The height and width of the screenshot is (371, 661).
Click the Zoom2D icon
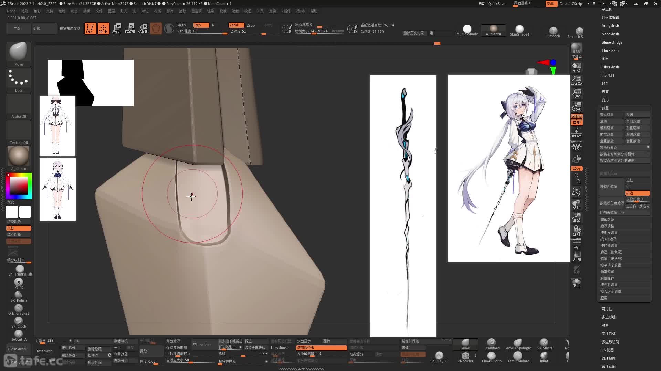point(576,80)
